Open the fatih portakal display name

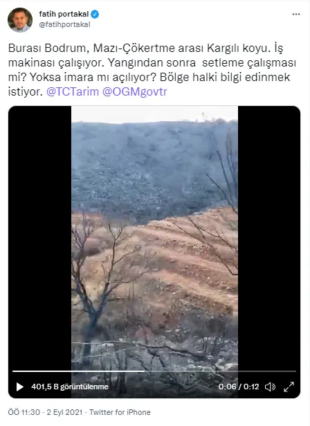coord(64,14)
